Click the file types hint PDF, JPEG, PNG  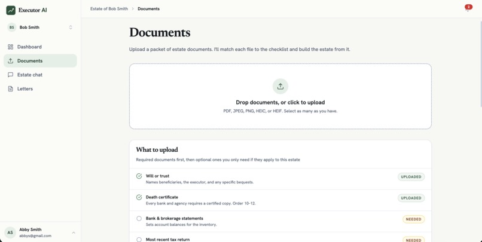[280, 111]
